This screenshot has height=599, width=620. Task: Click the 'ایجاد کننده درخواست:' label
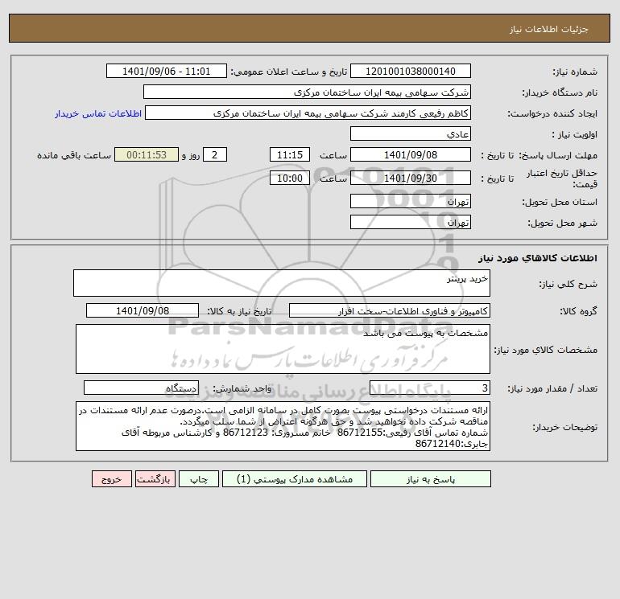click(552, 113)
